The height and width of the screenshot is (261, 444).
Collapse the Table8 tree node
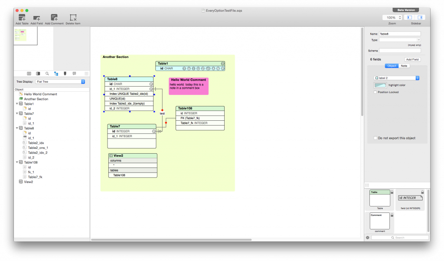coord(17,128)
